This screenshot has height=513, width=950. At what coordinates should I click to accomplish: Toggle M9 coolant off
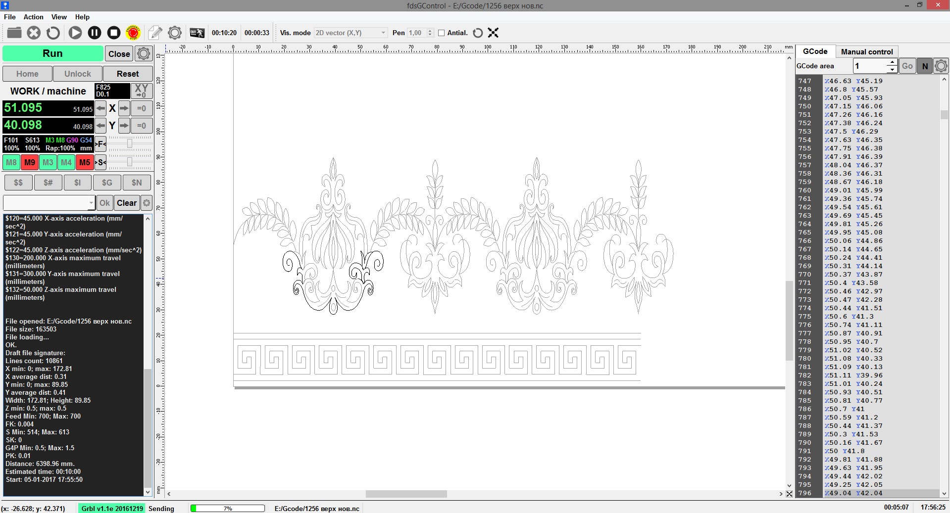point(30,162)
